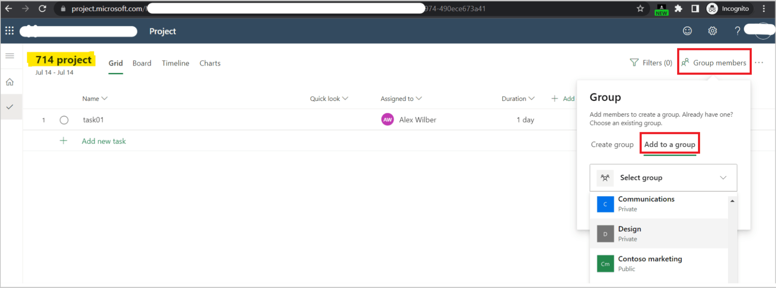
Task: Open the project's more options ellipsis
Action: point(759,63)
